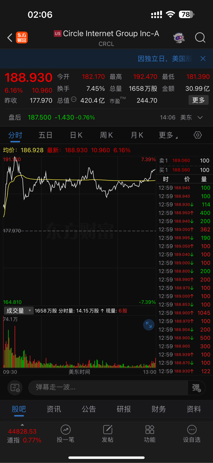Switch to the 日K tab

coord(76,135)
